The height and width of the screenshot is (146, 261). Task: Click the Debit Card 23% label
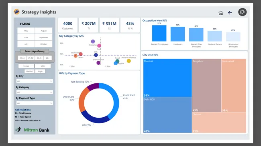[69, 98]
